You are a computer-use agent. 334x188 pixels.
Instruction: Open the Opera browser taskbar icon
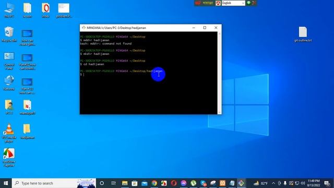tap(174, 183)
